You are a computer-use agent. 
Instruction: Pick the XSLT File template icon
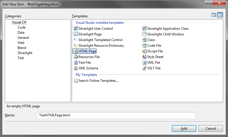(144, 68)
